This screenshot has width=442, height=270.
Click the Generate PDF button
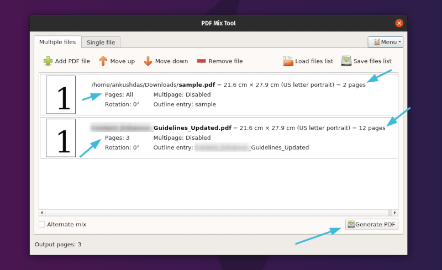click(x=371, y=224)
